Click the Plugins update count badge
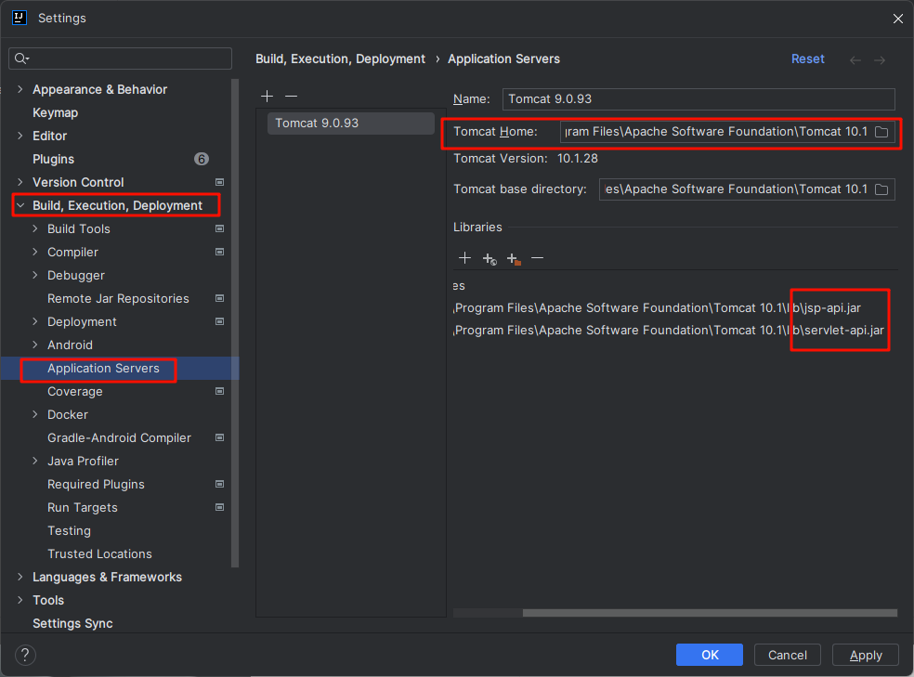 click(x=202, y=159)
